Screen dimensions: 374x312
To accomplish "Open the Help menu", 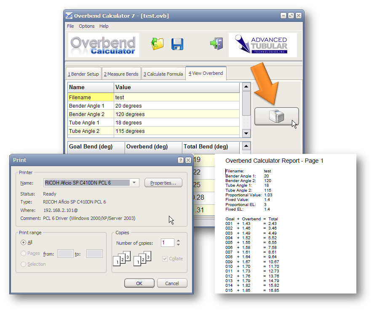I will [104, 26].
